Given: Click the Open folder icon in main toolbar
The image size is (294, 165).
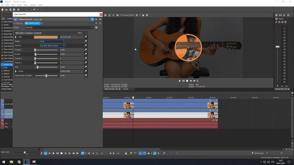Looking at the screenshot, I should point(6,10).
